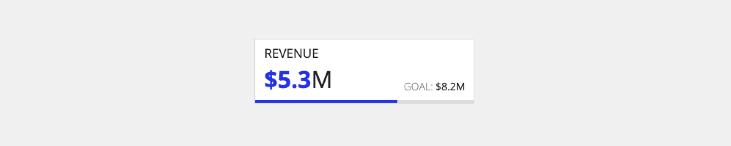Click the "M" in the goal amount

[460, 87]
